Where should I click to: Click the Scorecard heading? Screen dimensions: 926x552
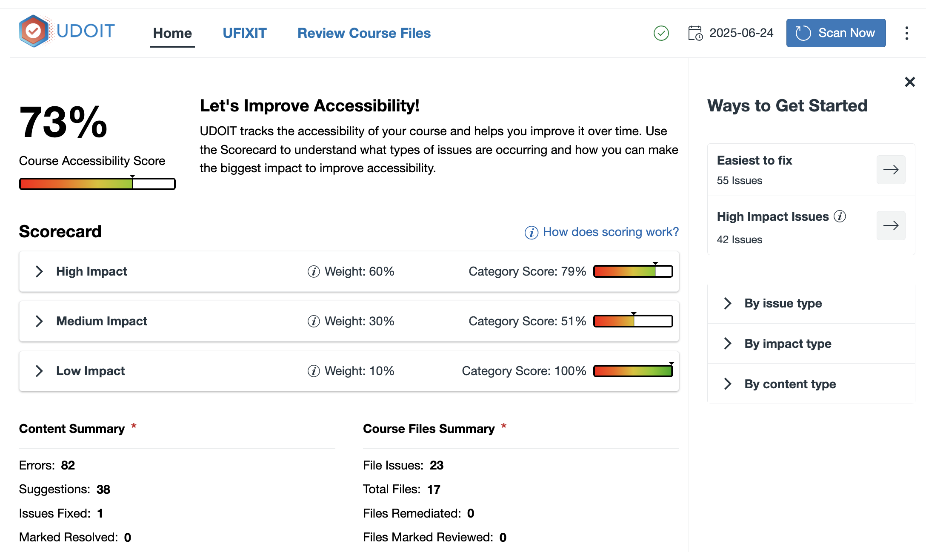[x=60, y=231]
